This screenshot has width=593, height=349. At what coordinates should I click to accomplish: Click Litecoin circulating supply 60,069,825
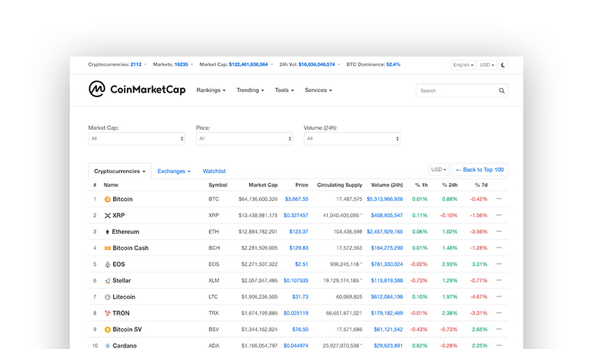pyautogui.click(x=349, y=297)
